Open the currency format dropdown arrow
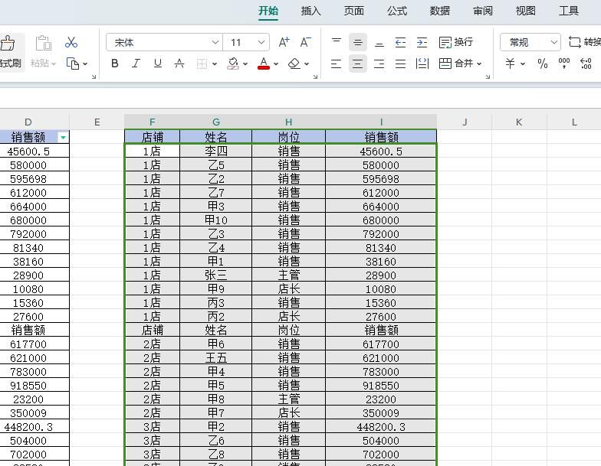The height and width of the screenshot is (466, 601). 523,64
